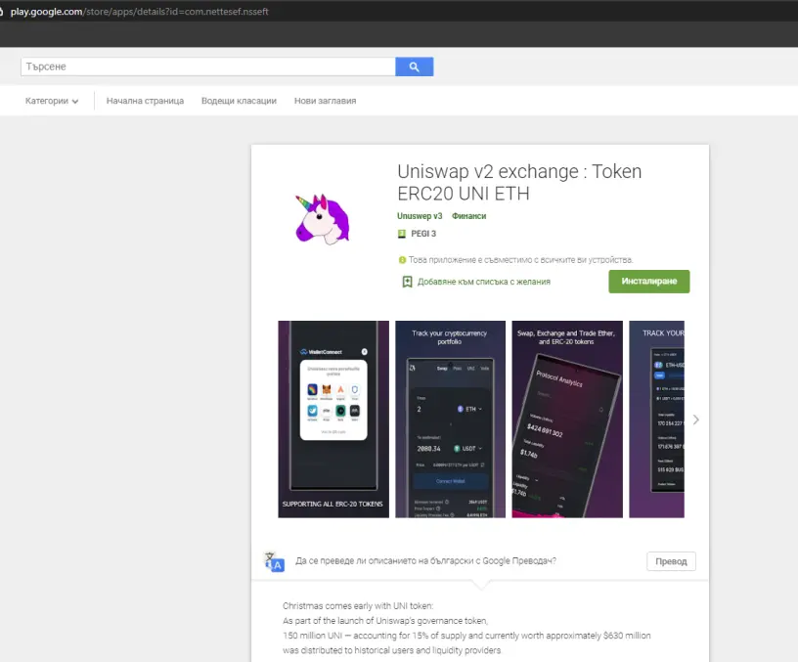Expand the Категории dropdown
This screenshot has width=798, height=662.
[52, 101]
